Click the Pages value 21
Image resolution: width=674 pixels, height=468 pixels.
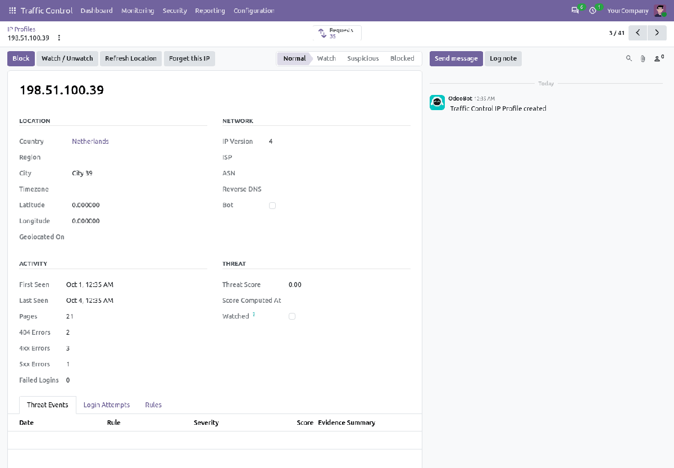pyautogui.click(x=70, y=317)
